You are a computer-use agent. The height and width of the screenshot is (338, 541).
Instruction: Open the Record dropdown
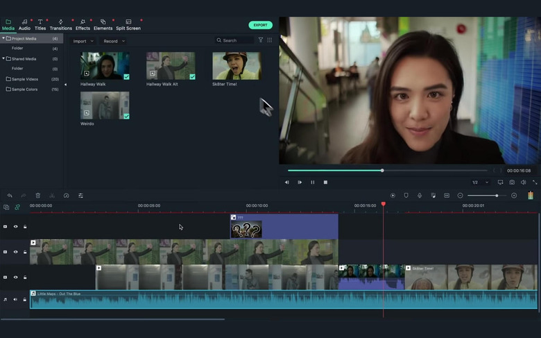114,41
